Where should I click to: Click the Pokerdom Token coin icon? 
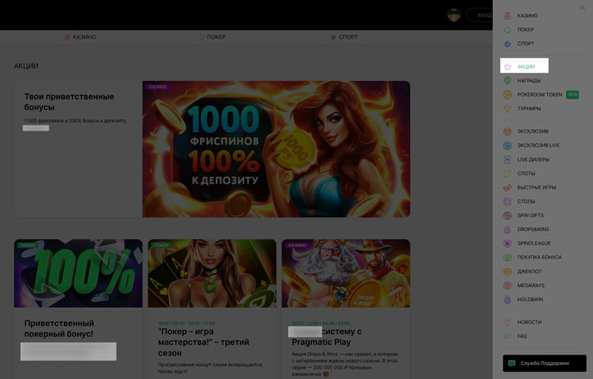[x=507, y=95]
